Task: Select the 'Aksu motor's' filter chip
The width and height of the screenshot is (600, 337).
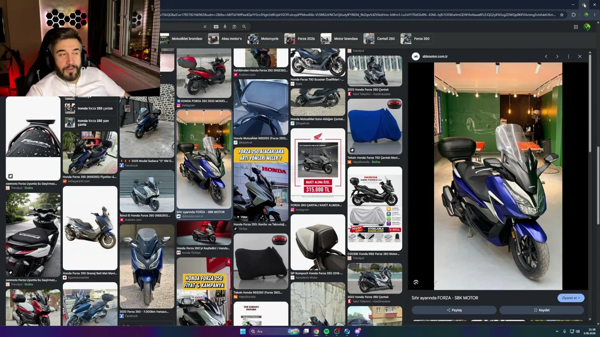Action: pos(225,39)
